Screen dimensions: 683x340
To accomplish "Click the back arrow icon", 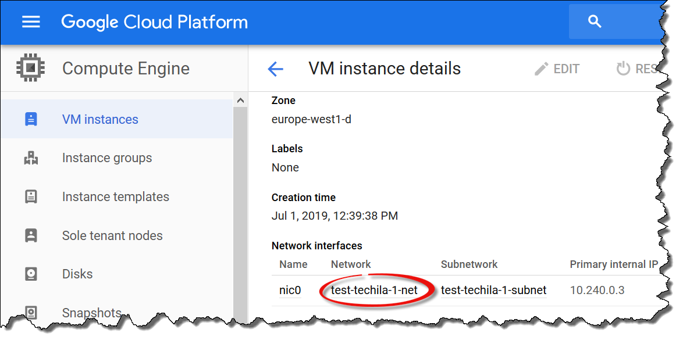I will point(275,69).
